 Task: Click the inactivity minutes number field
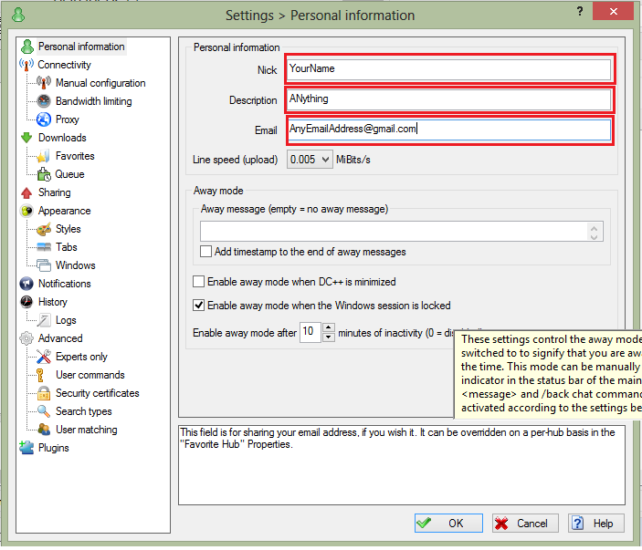click(310, 332)
